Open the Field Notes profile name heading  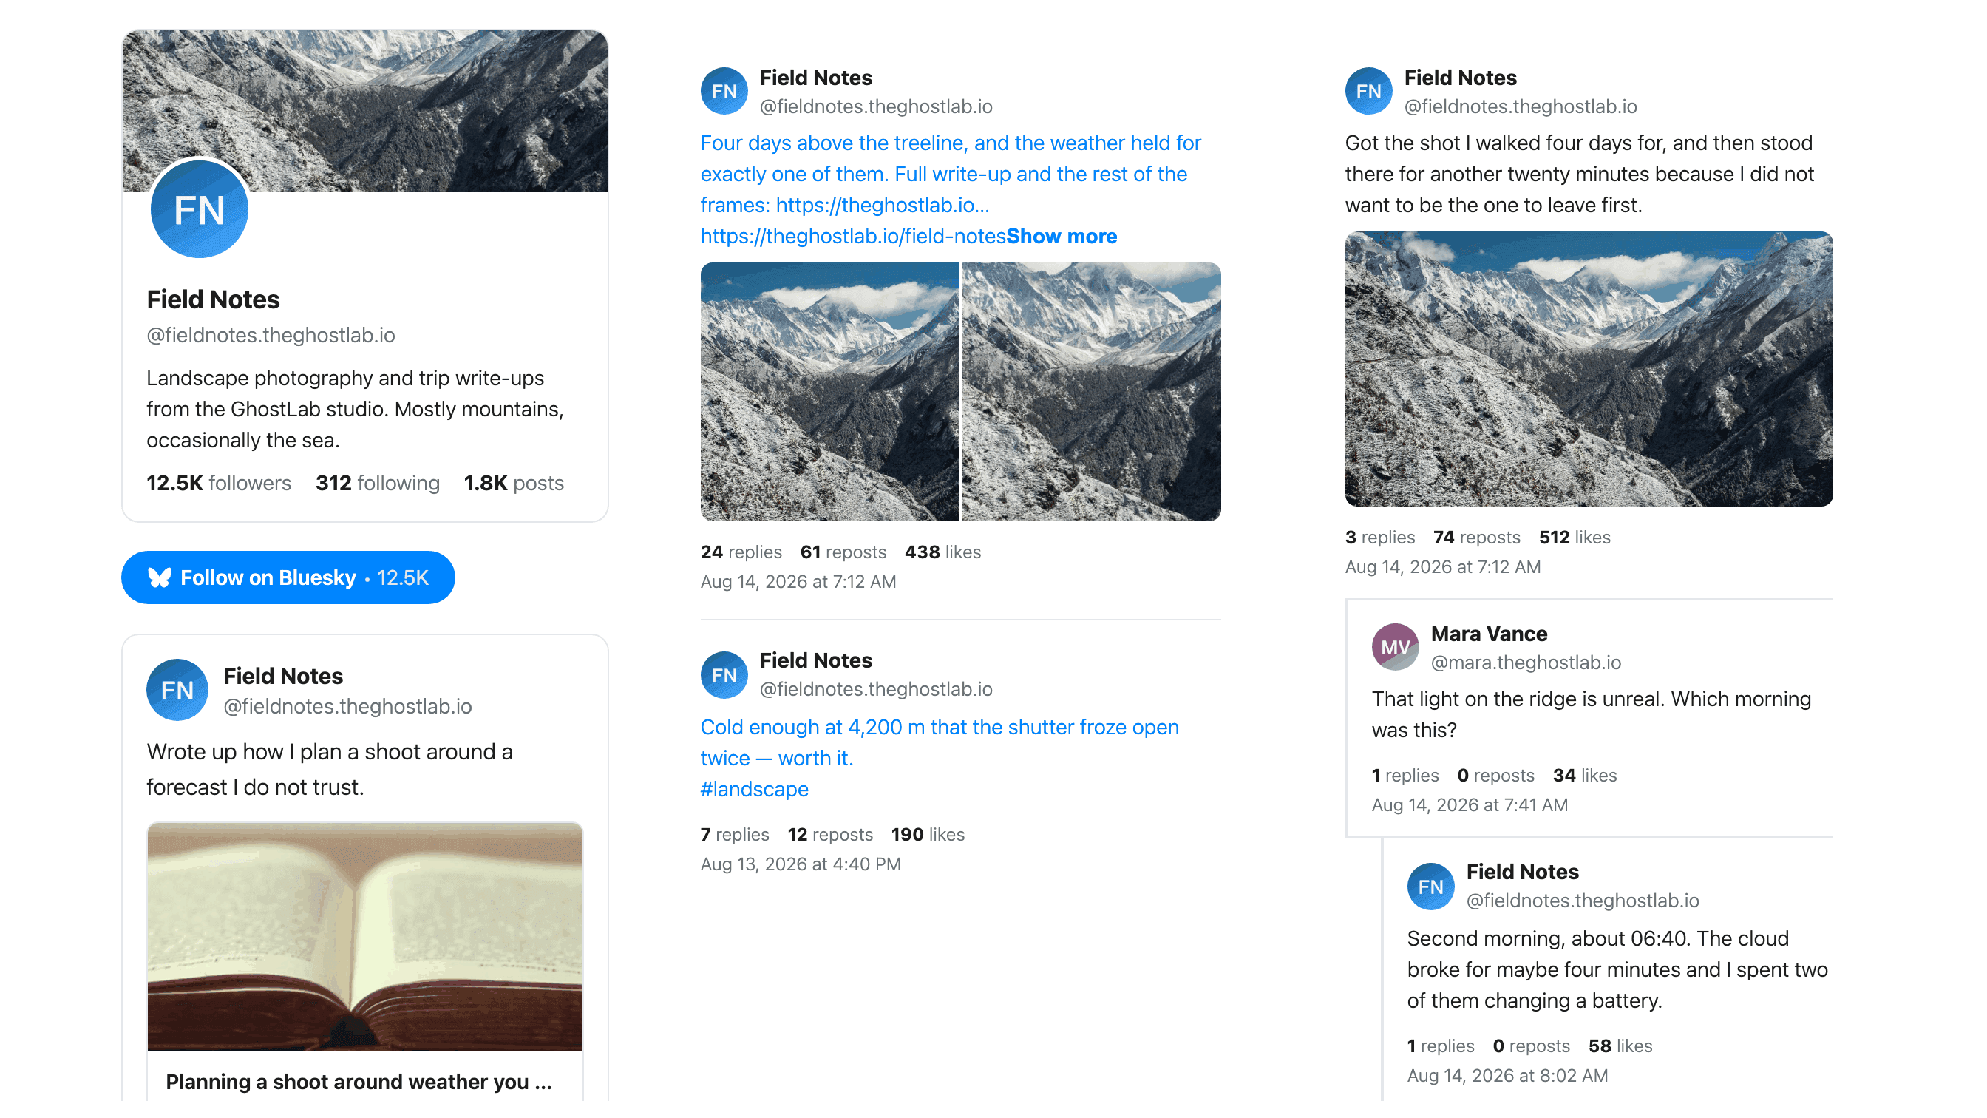pyautogui.click(x=213, y=299)
